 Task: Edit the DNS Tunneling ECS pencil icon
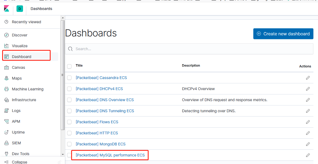click(308, 111)
